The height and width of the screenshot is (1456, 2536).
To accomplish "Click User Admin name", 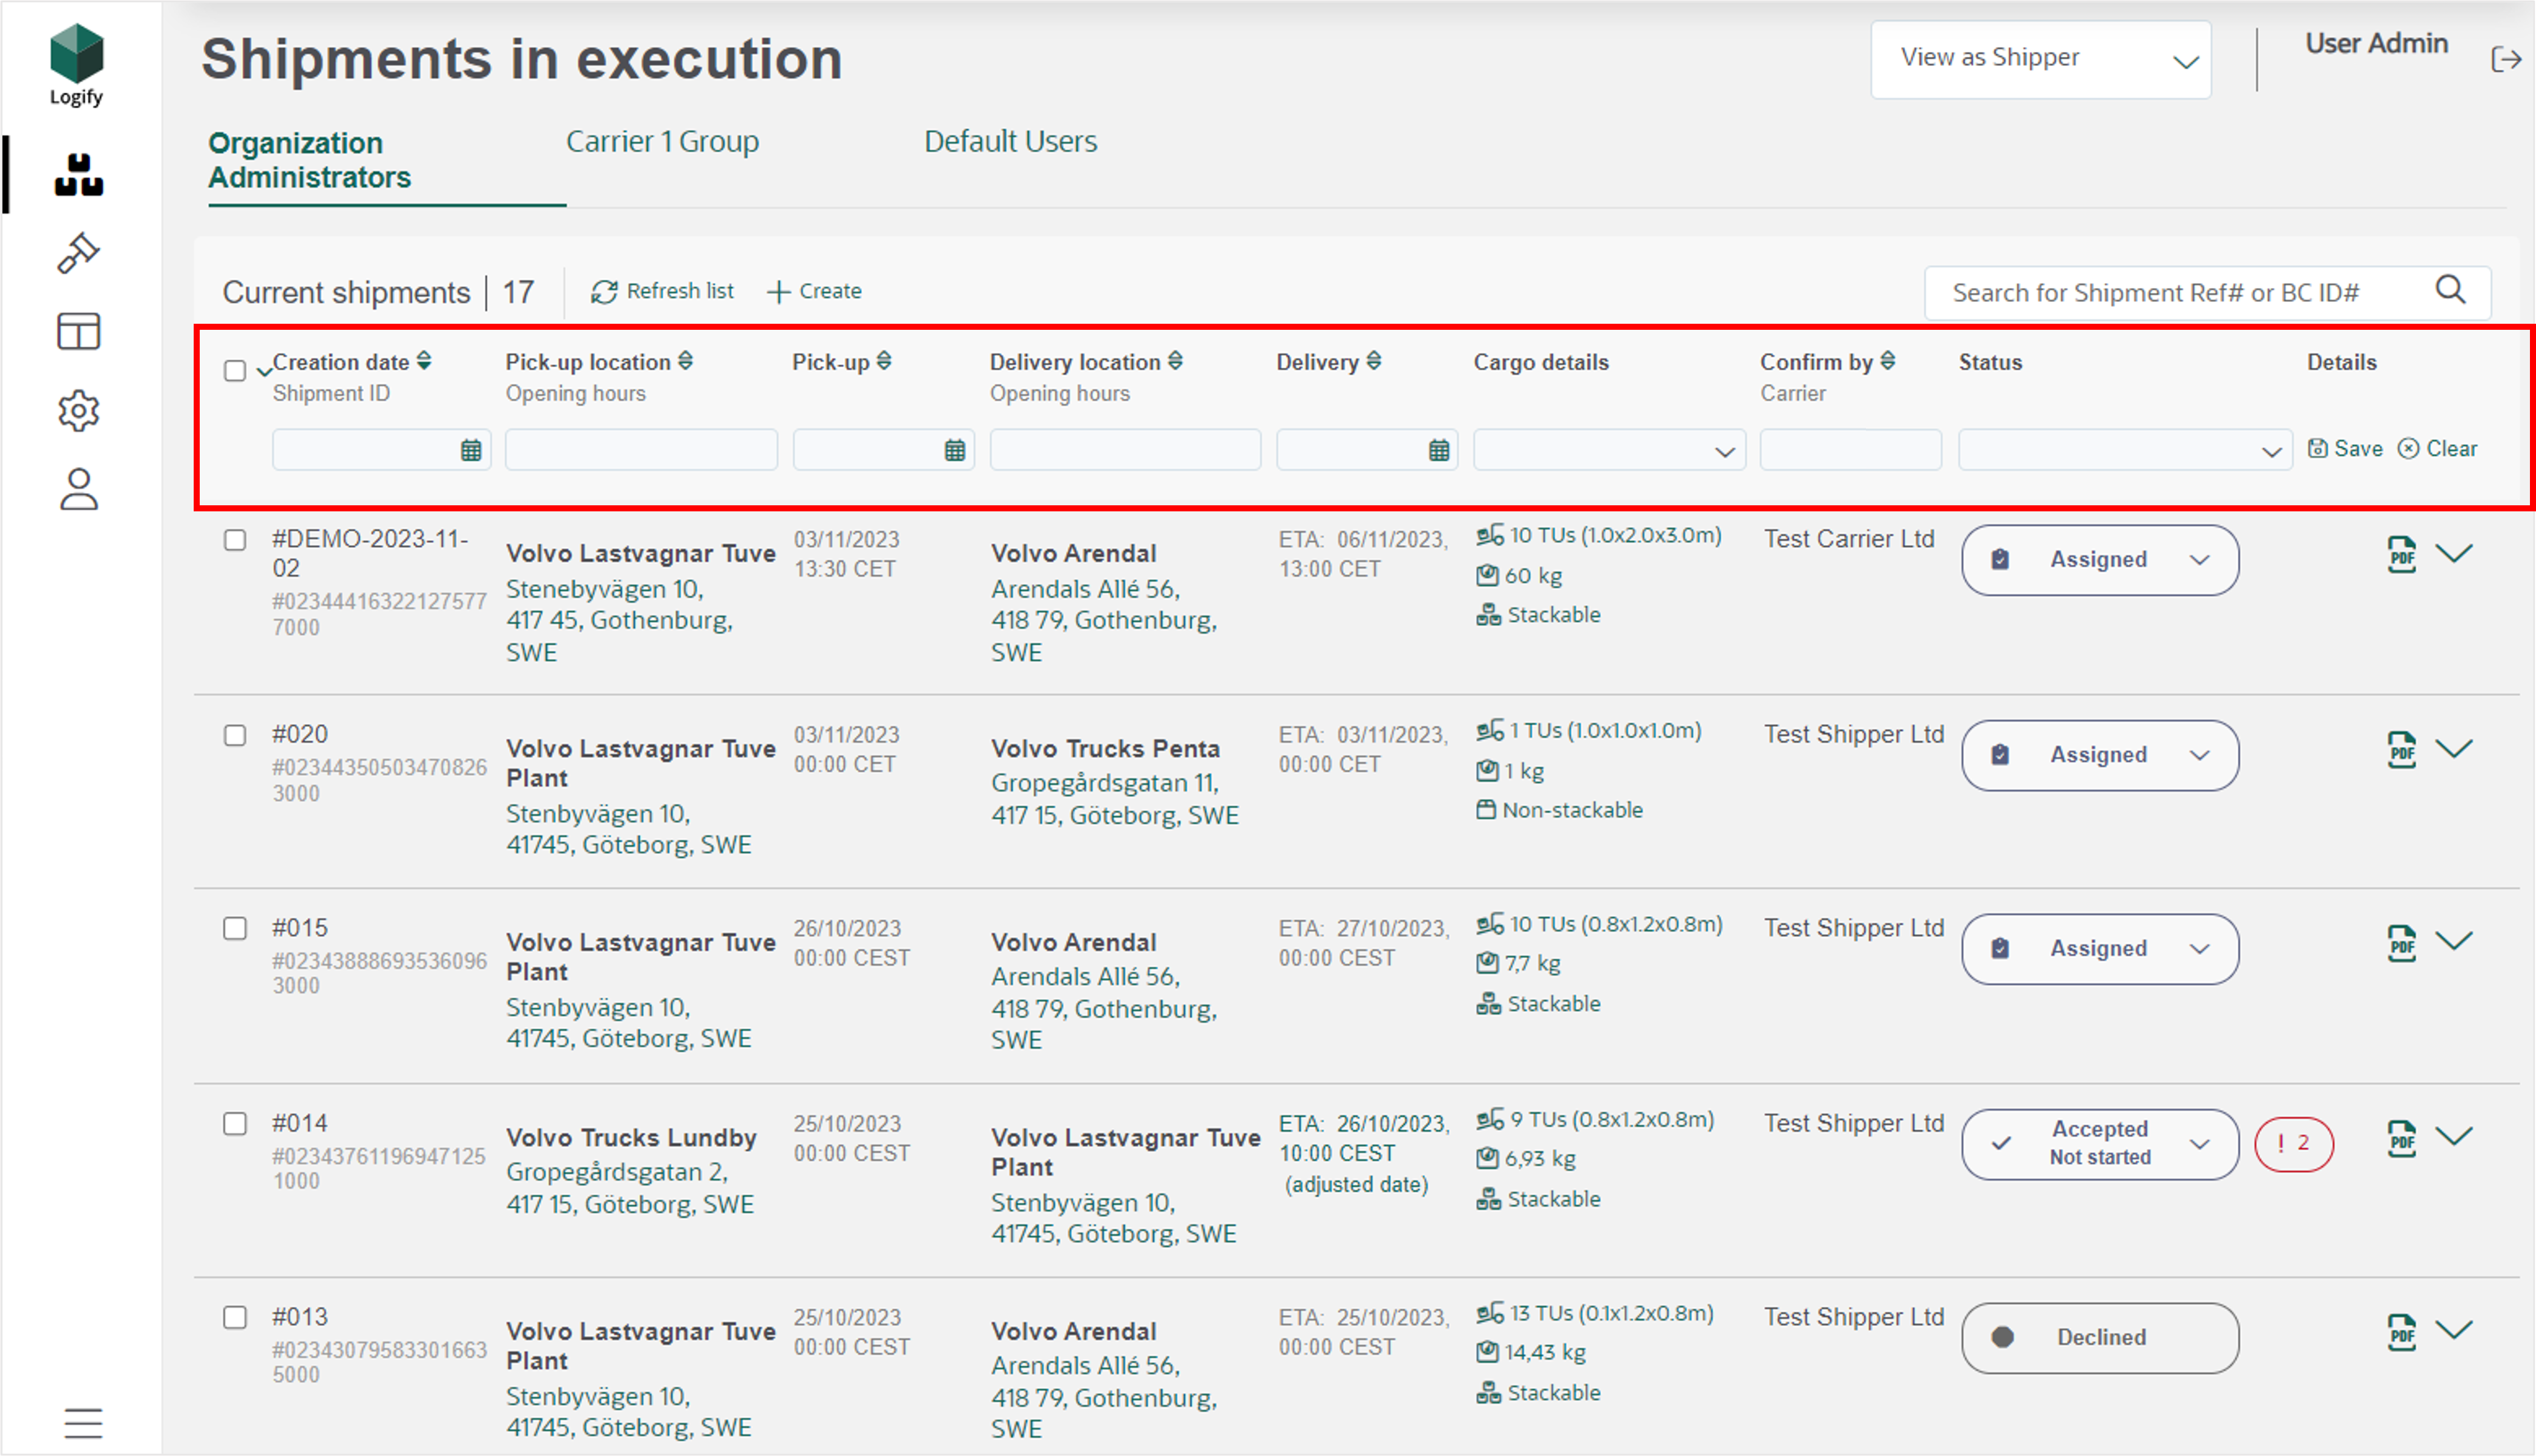I will click(2376, 44).
